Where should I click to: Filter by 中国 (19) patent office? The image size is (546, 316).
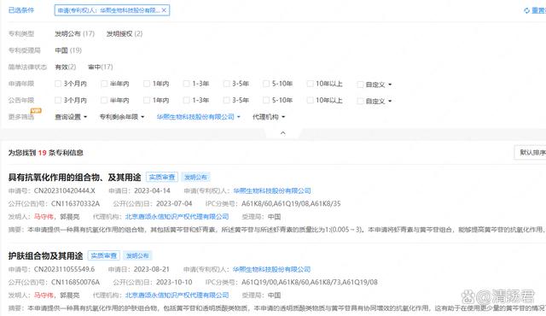68,50
